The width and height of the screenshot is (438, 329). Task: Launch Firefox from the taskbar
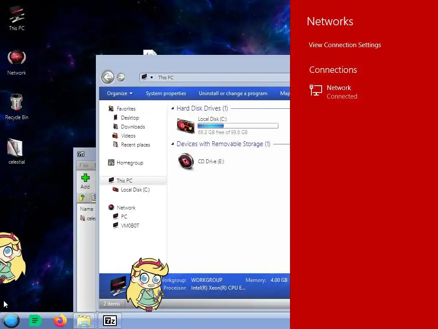coord(60,320)
